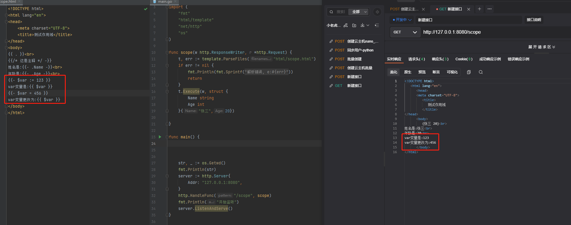Expand request area via 展开请求区
Image resolution: width=571 pixels, height=225 pixels.
(x=542, y=47)
